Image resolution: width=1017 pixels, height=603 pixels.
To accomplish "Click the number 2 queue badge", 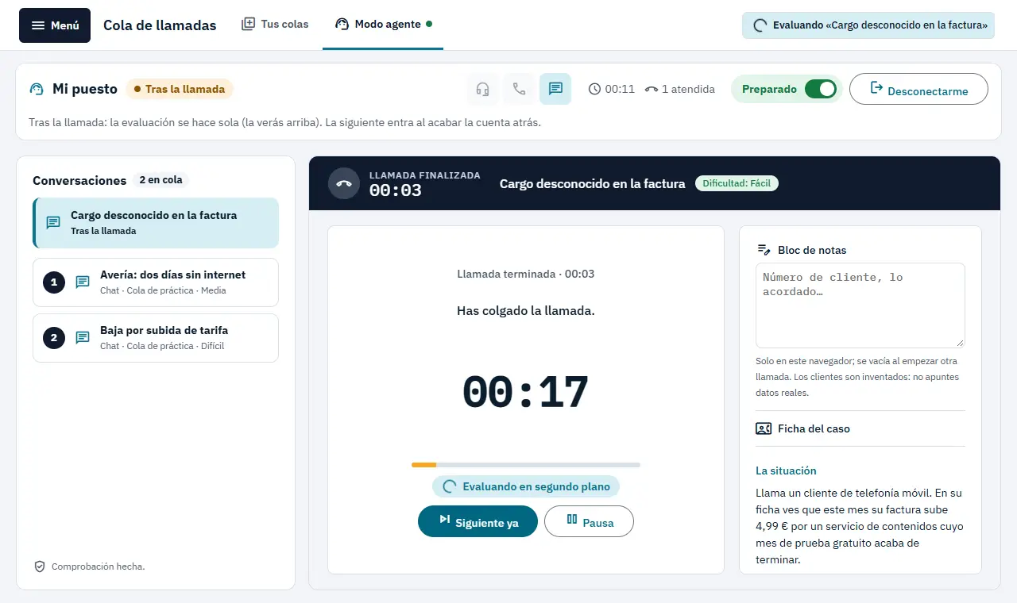I will 53,338.
